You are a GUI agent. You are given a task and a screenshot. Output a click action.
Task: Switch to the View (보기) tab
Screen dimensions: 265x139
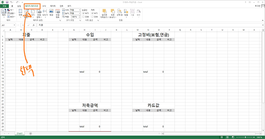click(x=70, y=6)
